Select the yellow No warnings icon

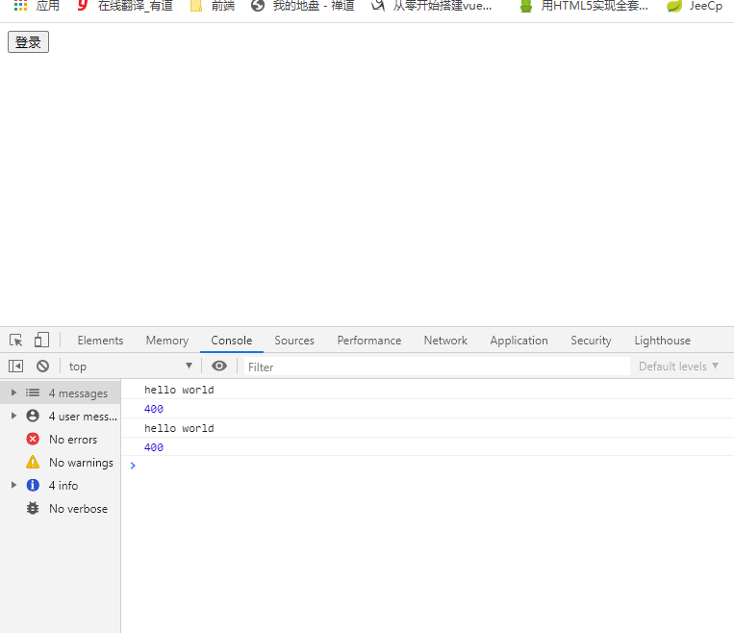coord(33,462)
